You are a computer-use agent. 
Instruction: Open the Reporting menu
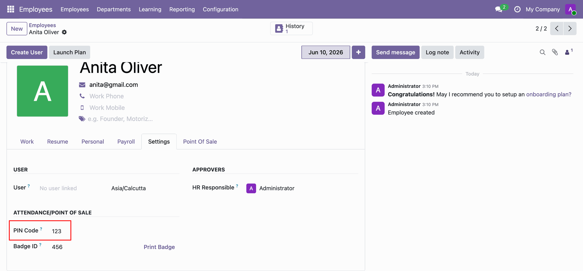182,9
